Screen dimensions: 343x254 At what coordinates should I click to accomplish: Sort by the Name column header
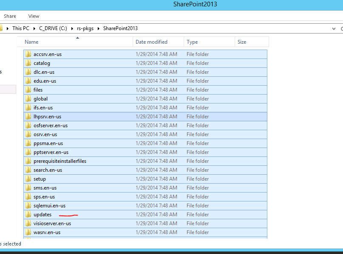75,42
